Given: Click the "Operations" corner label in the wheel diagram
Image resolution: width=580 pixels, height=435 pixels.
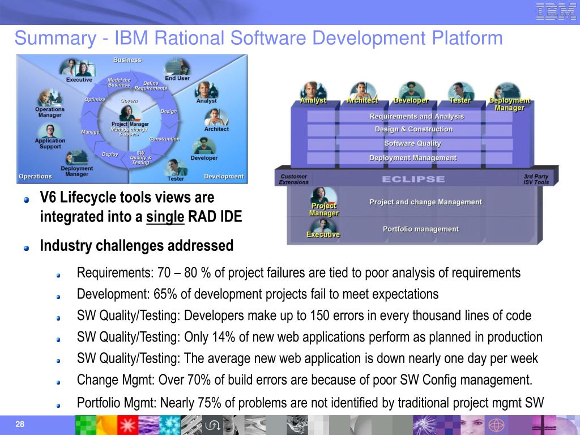Looking at the screenshot, I should pos(35,177).
